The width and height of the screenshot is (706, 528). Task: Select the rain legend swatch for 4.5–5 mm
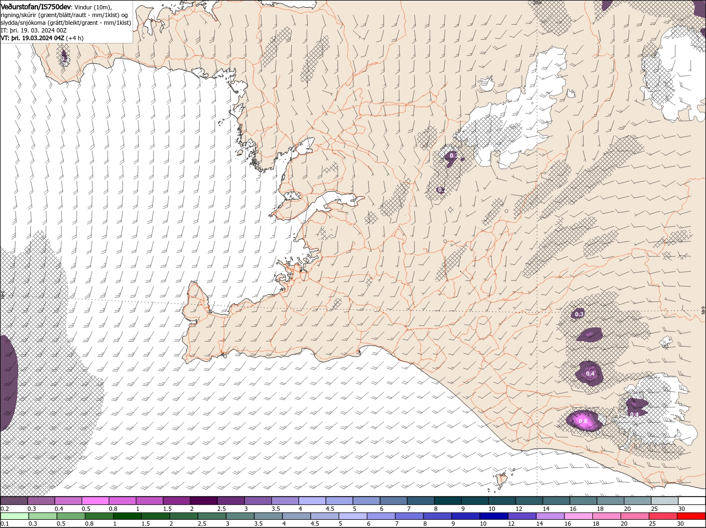coord(325,516)
